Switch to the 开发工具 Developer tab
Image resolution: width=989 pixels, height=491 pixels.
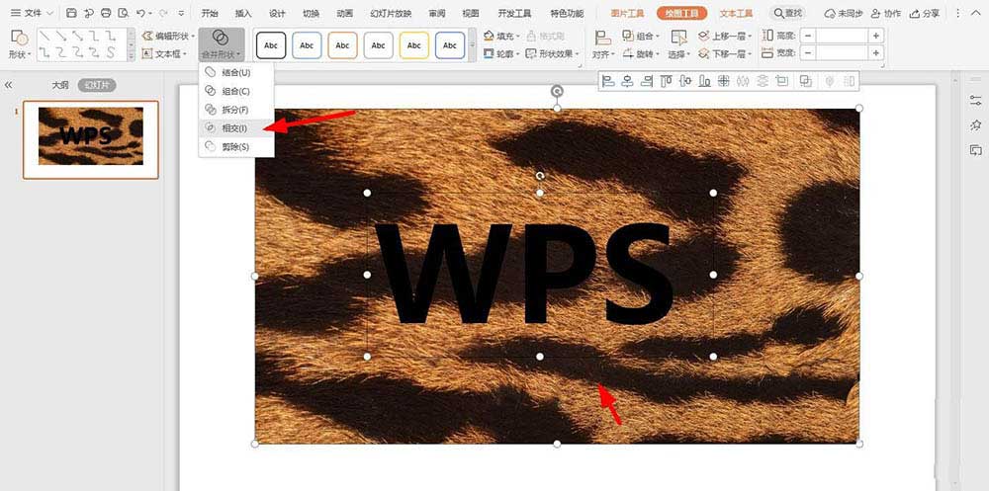point(514,13)
